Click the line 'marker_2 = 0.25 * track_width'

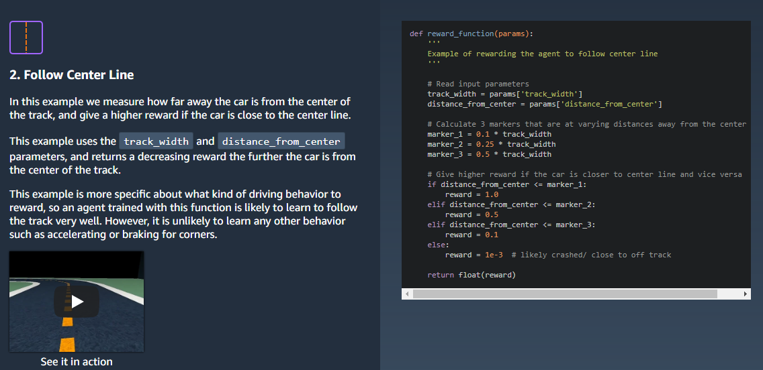pyautogui.click(x=492, y=144)
